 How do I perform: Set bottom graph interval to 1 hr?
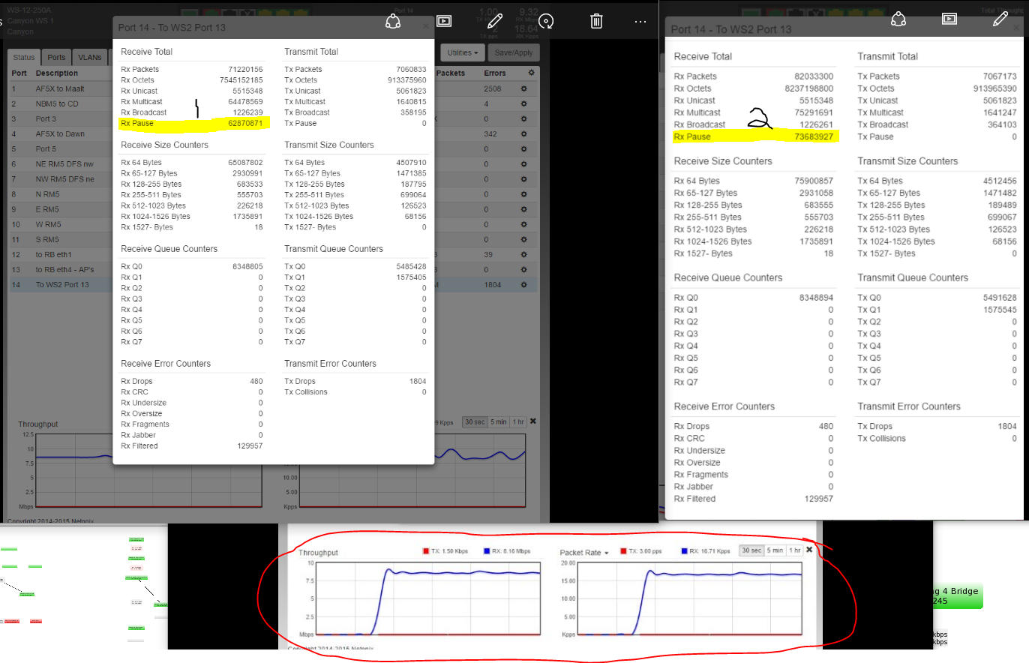(x=794, y=550)
